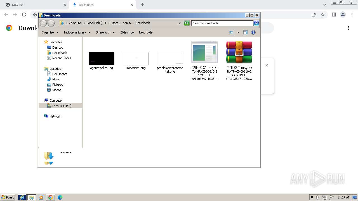Open the view options dropdown arrow
The width and height of the screenshot is (358, 201).
(238, 32)
